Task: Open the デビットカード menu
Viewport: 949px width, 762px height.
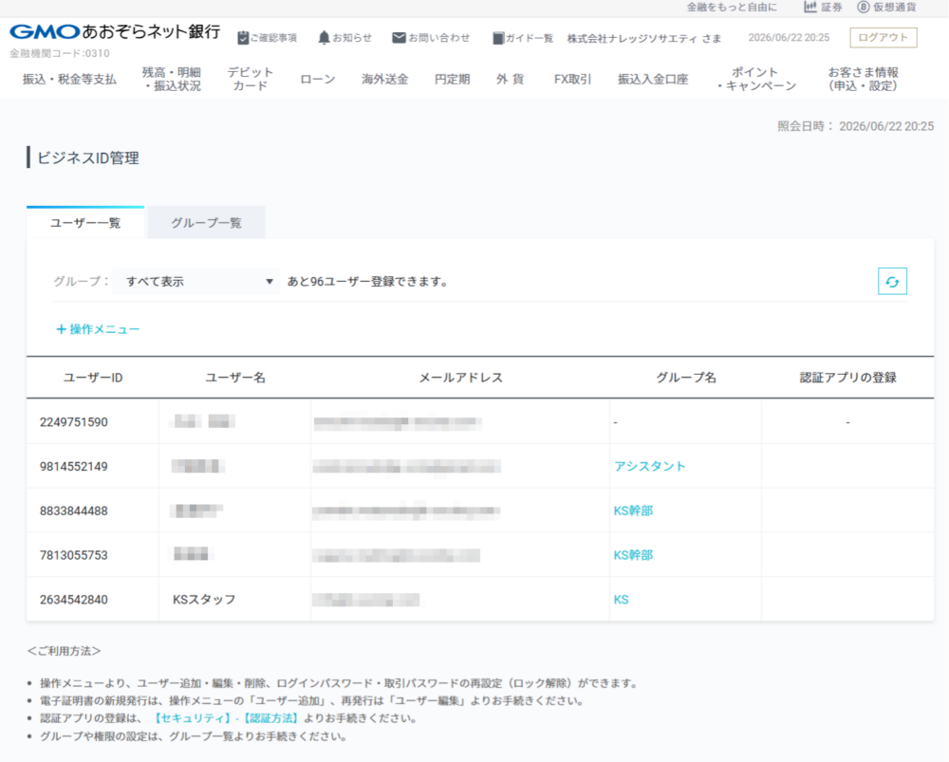Action: (250, 80)
